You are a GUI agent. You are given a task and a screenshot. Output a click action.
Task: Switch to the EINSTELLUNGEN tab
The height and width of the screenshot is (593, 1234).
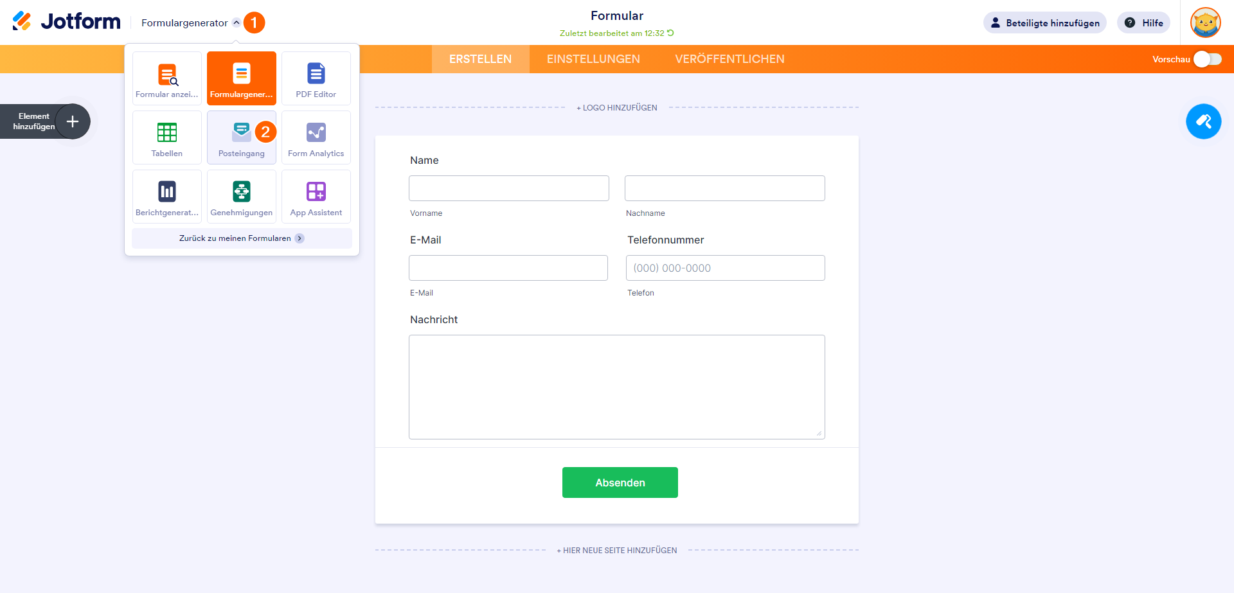tap(593, 59)
